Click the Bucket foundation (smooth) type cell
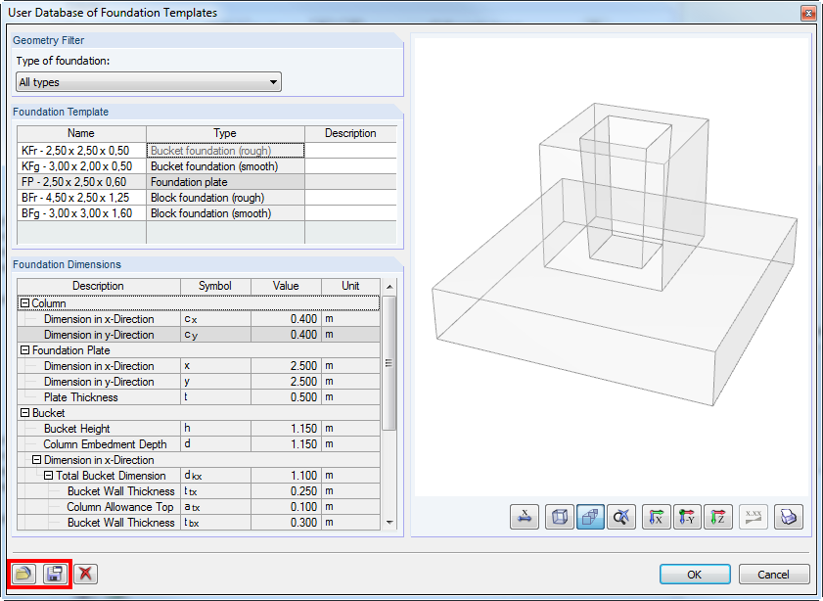This screenshot has height=601, width=823. 225,166
